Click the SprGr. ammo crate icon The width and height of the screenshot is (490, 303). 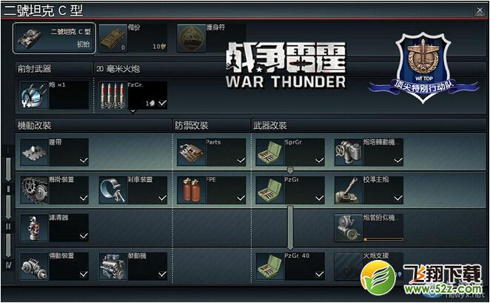pos(269,153)
